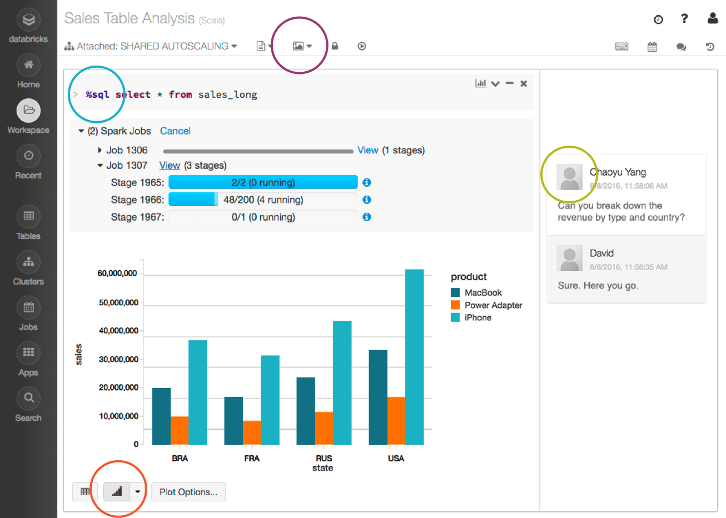Screen dimensions: 726x518
Task: Click the notebook lock permissions icon
Action: click(335, 46)
